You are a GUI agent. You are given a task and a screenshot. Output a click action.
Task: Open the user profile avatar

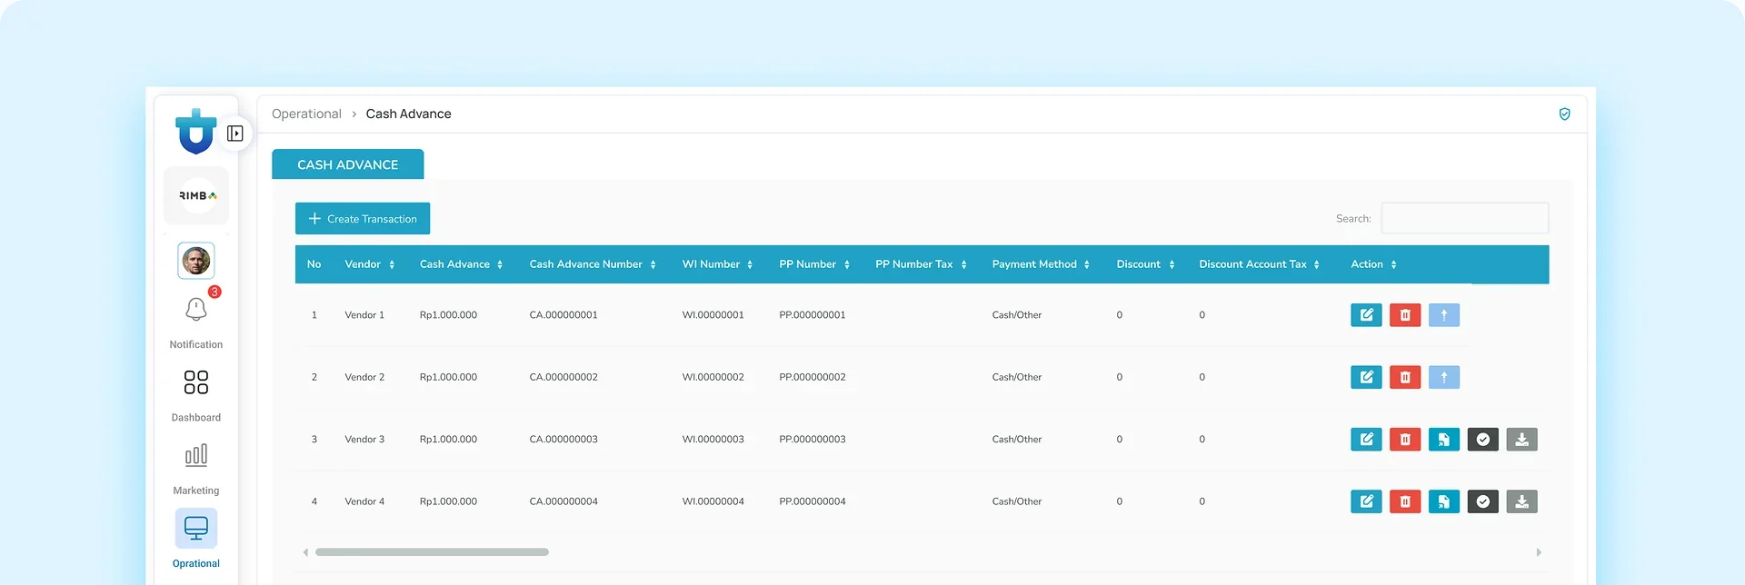point(196,261)
